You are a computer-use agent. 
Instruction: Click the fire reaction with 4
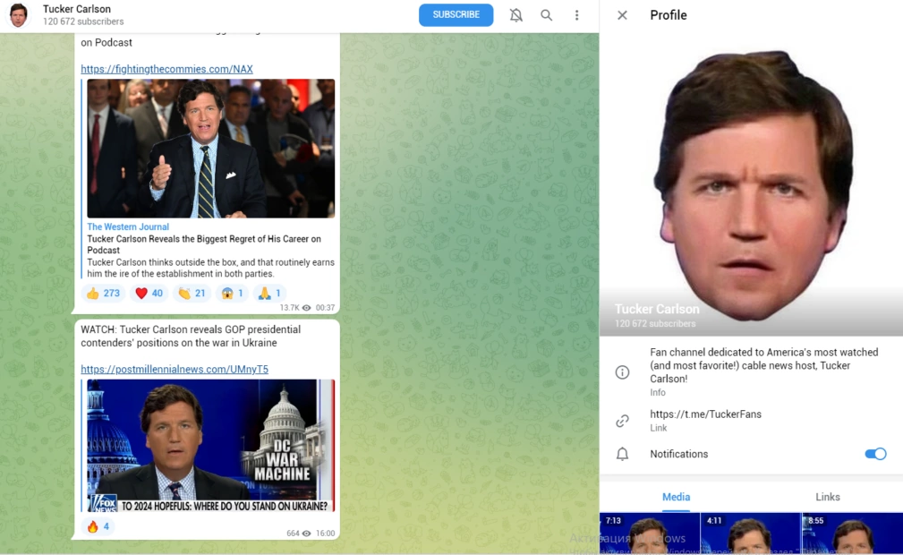(98, 526)
